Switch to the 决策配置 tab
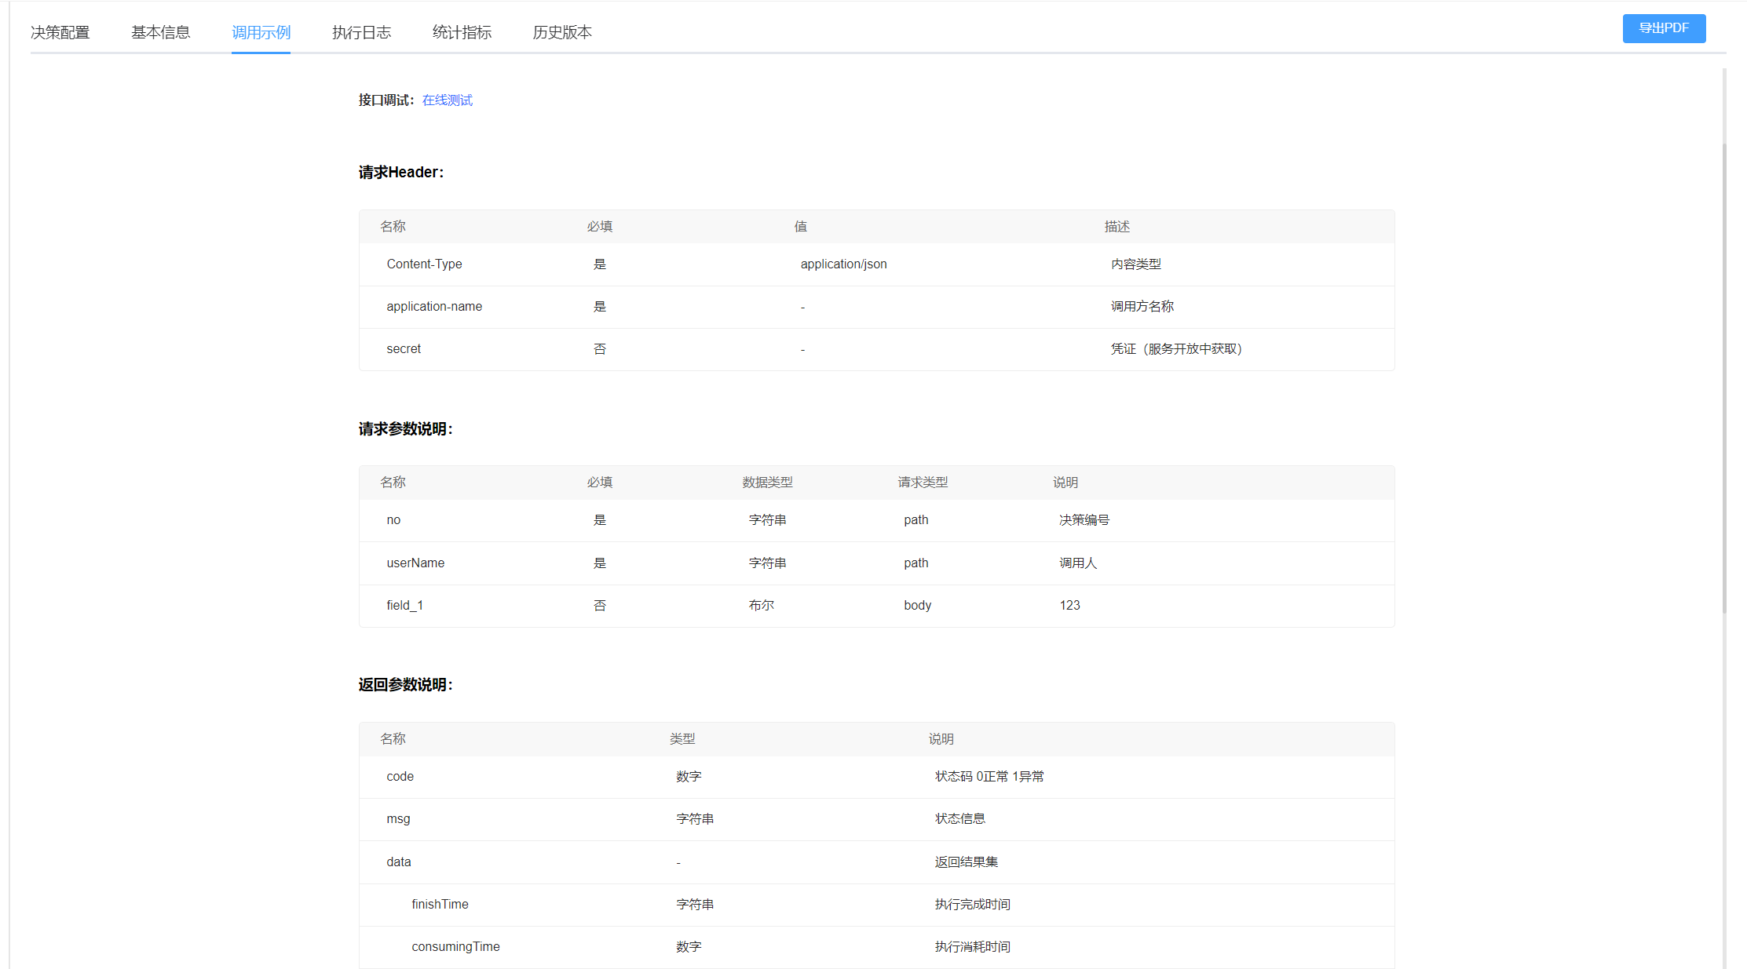This screenshot has height=969, width=1747. [x=60, y=32]
